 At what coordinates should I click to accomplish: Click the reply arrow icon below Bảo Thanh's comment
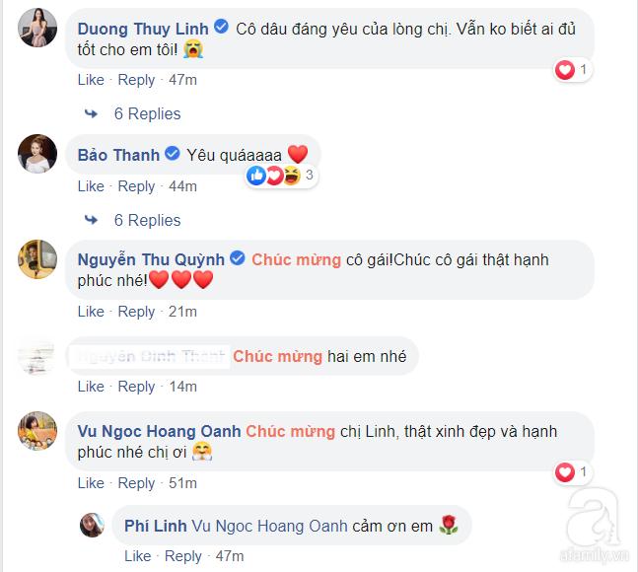(x=91, y=220)
